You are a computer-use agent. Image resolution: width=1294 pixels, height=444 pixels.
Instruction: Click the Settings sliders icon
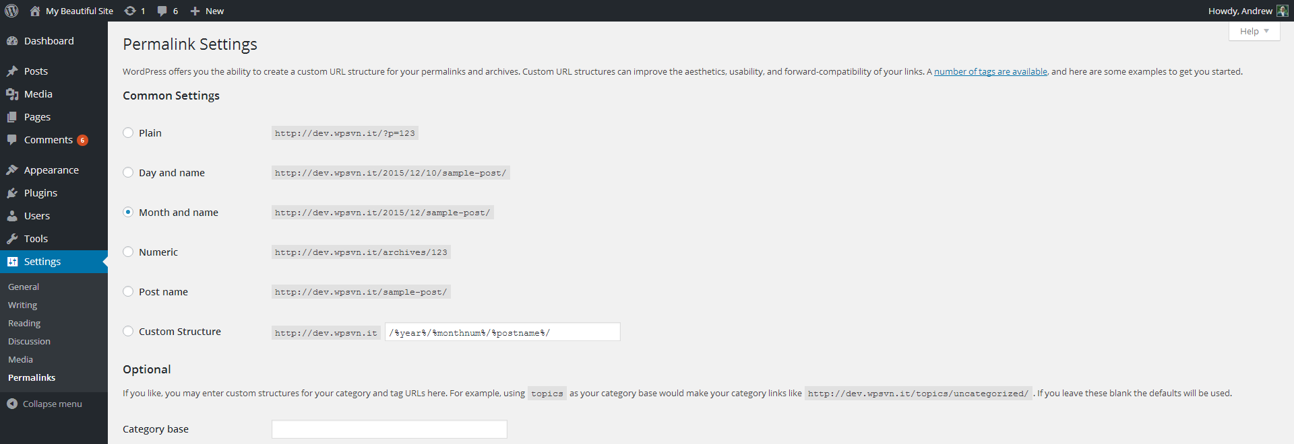tap(12, 262)
